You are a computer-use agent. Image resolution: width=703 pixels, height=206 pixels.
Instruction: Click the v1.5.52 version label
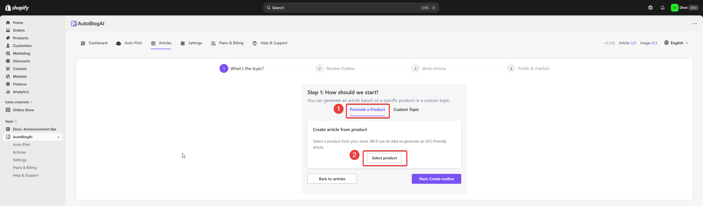(x=610, y=43)
